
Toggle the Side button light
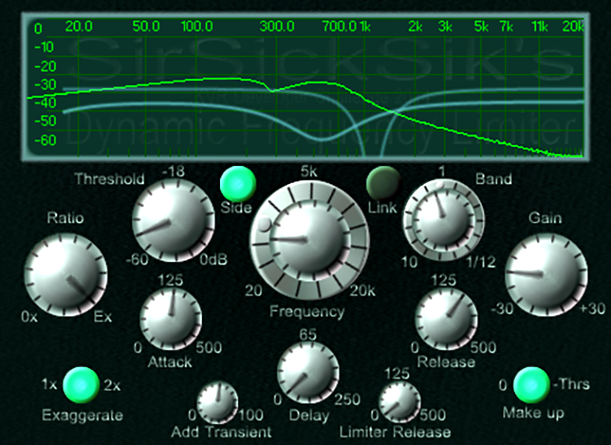click(238, 184)
